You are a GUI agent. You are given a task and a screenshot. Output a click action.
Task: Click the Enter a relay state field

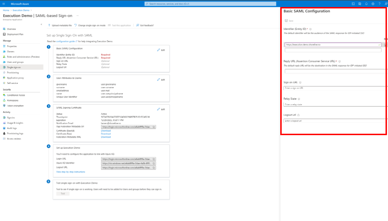point(336,105)
